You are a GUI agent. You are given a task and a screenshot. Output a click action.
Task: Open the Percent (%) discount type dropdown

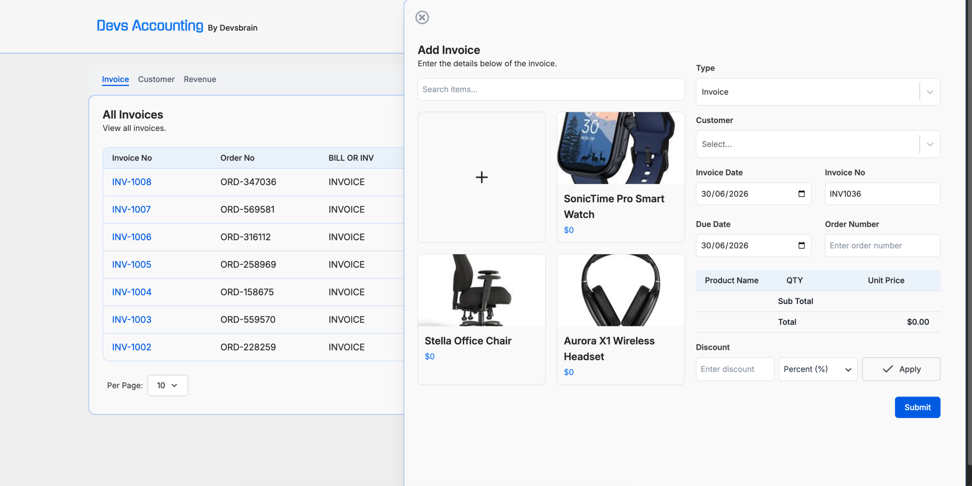pos(818,369)
